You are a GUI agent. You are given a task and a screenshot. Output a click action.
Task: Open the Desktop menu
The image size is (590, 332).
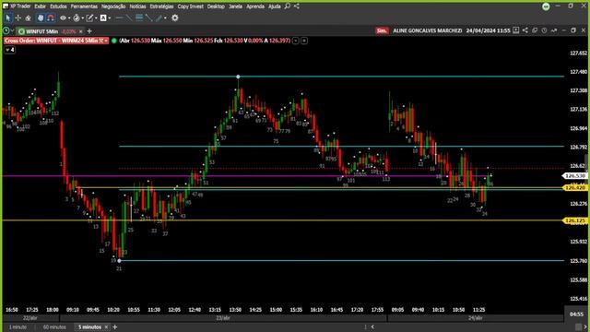[216, 6]
